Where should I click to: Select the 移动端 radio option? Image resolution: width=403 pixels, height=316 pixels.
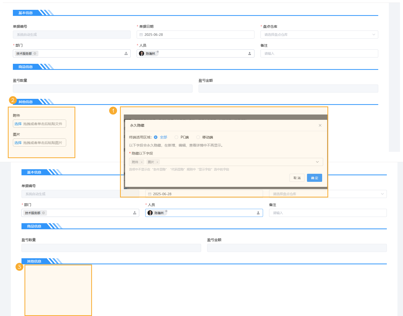(198, 137)
